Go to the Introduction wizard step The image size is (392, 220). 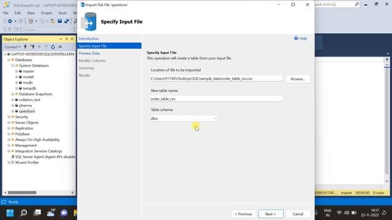click(89, 38)
